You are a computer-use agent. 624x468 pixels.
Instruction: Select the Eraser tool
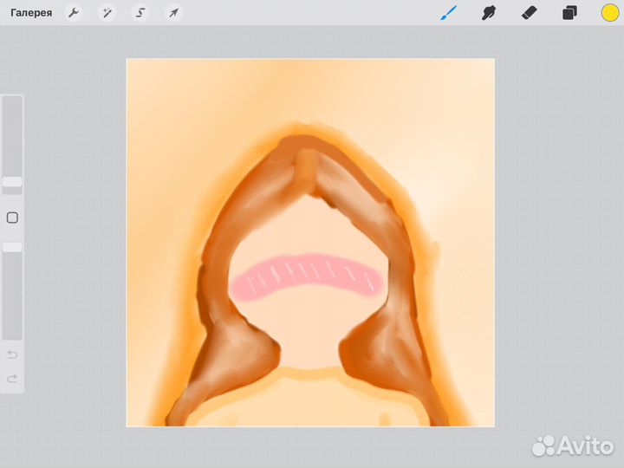point(530,13)
